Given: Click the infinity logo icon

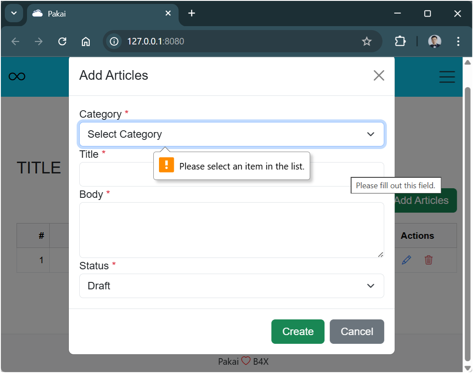Looking at the screenshot, I should pos(17,77).
